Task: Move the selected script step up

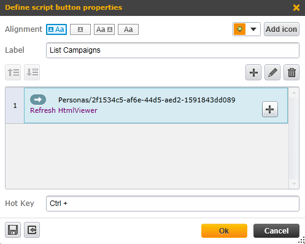Action: [13, 72]
